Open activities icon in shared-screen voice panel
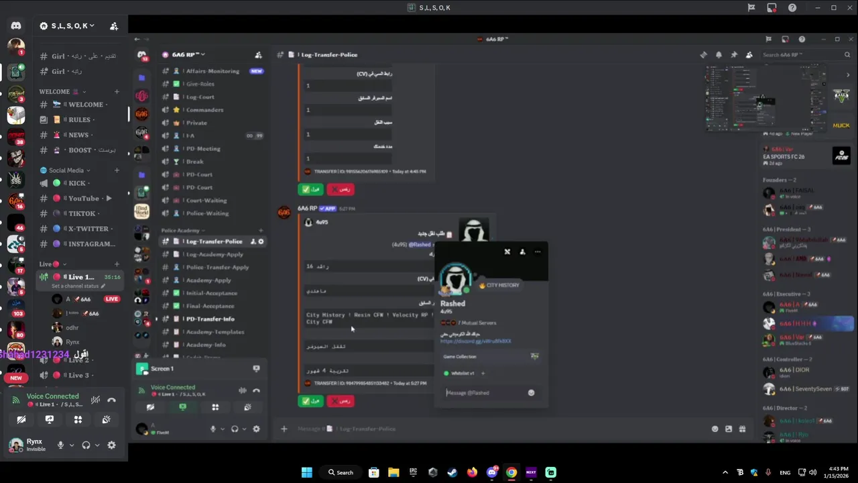The height and width of the screenshot is (483, 858). click(215, 407)
